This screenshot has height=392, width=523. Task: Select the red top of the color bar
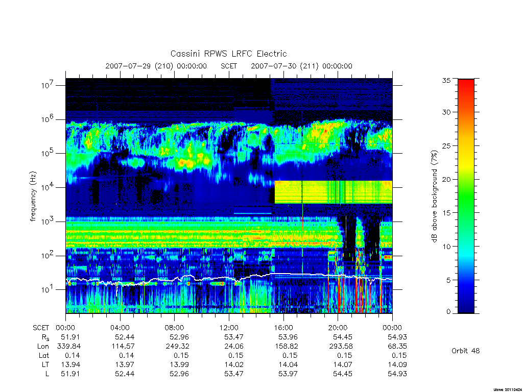pyautogui.click(x=466, y=87)
